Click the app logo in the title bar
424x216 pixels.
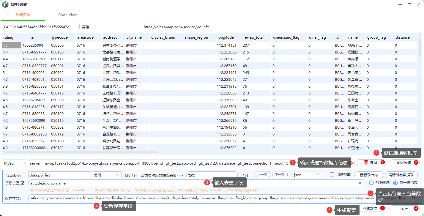coord(5,5)
